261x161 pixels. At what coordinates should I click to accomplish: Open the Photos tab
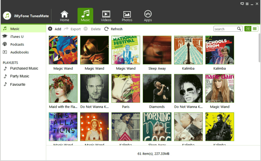[x=127, y=16]
